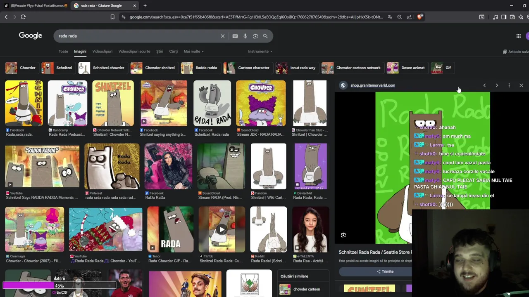Select the 'Gif' filter chip

pos(442,68)
